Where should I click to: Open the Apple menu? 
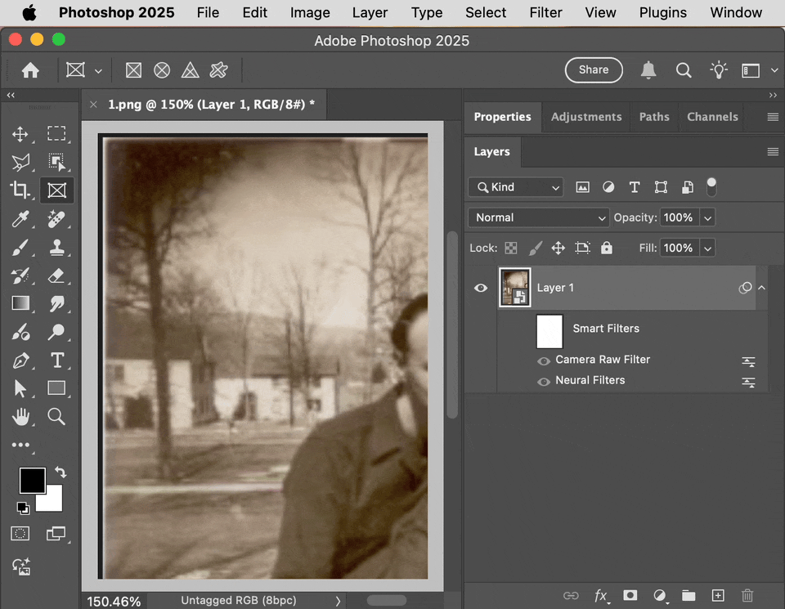pos(29,12)
